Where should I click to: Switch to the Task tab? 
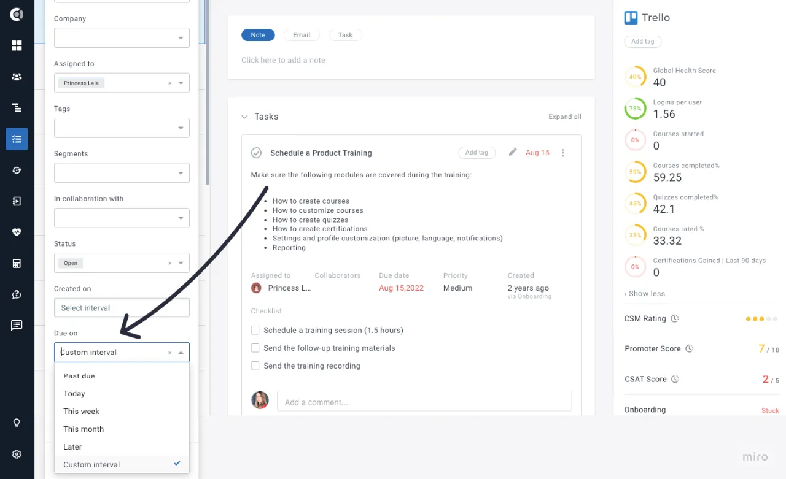click(x=345, y=35)
